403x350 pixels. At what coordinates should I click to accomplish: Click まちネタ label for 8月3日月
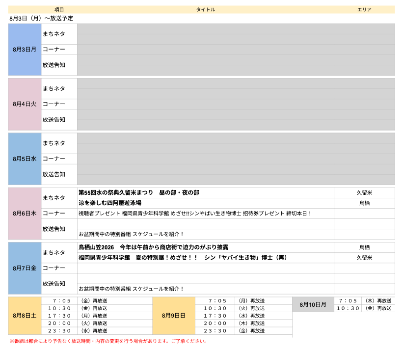click(x=54, y=34)
